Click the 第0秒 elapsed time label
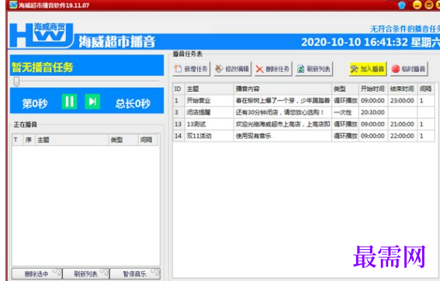 (35, 103)
